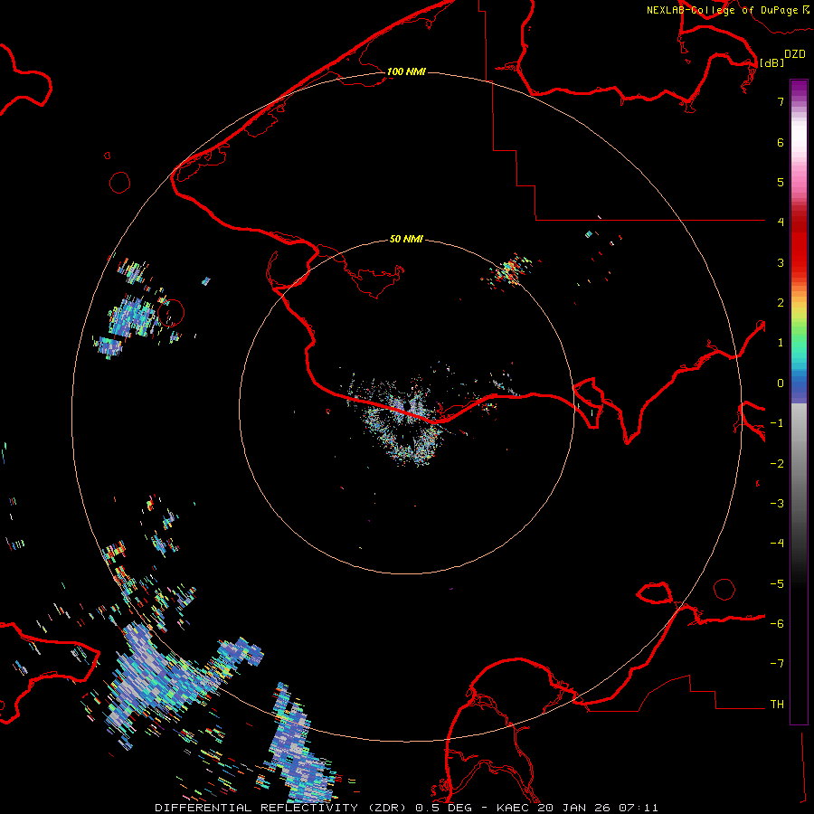This screenshot has height=814, width=814.
Task: Click the color scale value 7
Action: [781, 101]
